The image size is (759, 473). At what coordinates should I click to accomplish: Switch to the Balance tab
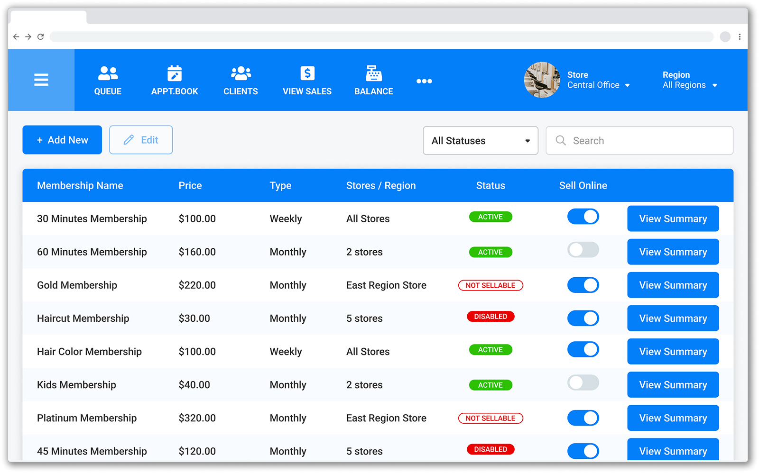pyautogui.click(x=373, y=81)
